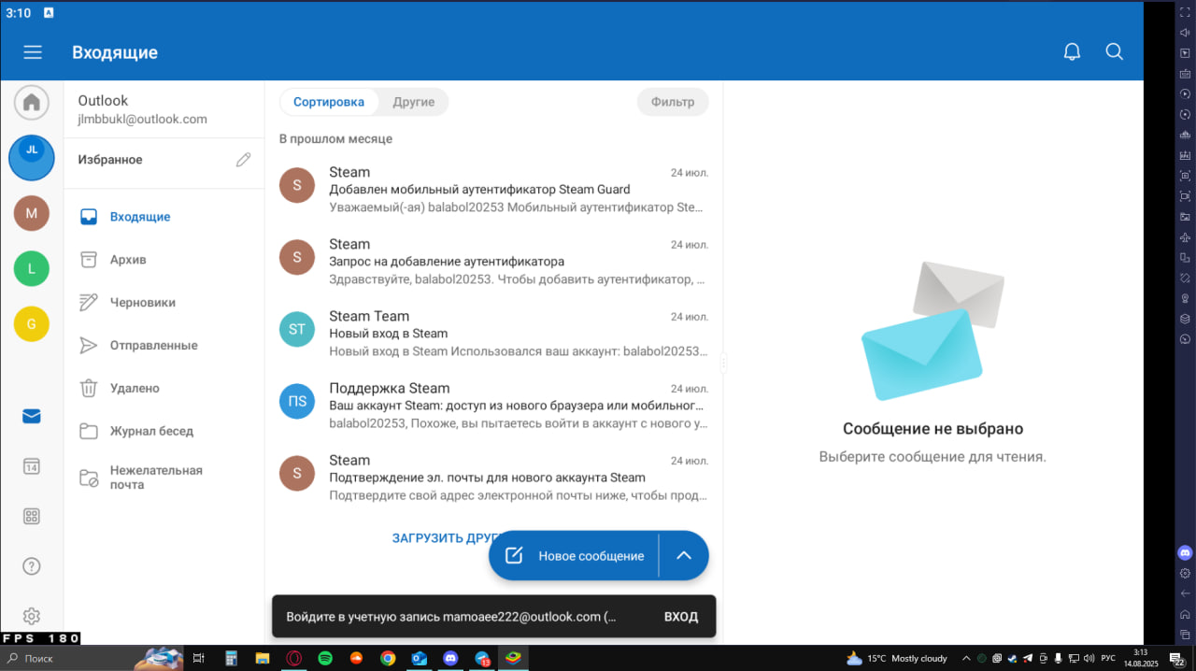The image size is (1196, 671).
Task: Click the Android home icon in emulator sidebar
Action: [1185, 614]
